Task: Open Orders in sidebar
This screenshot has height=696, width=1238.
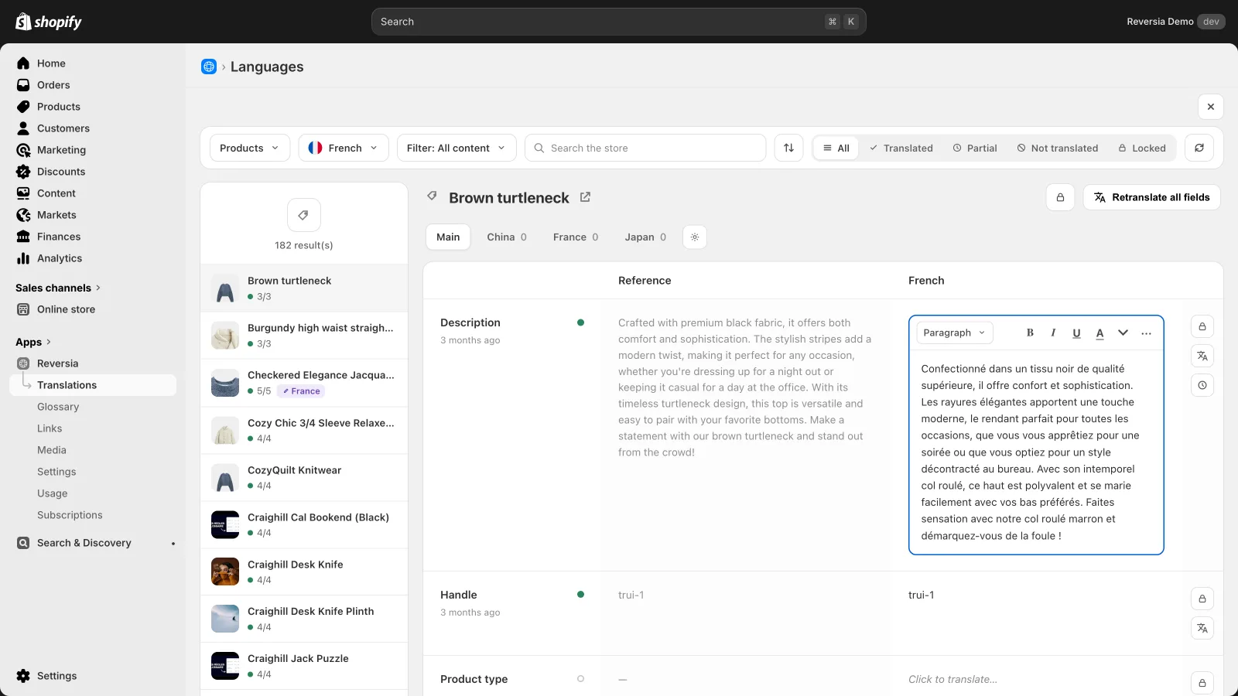Action: point(53,85)
